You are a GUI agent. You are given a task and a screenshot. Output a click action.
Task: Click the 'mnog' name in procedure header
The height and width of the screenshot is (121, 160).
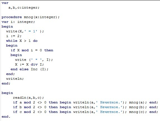click(28, 17)
